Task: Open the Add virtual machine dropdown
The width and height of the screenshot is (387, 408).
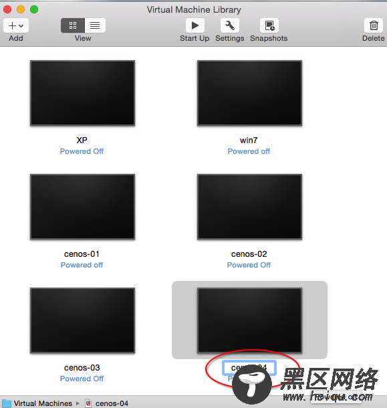Action: 16,25
